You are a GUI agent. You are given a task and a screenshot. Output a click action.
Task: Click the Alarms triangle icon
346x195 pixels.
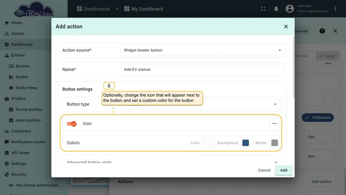click(x=6, y=34)
